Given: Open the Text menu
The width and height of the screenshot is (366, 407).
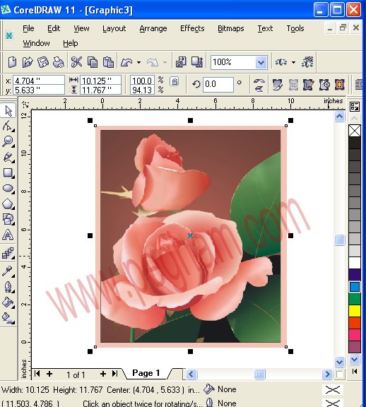Looking at the screenshot, I should [265, 28].
